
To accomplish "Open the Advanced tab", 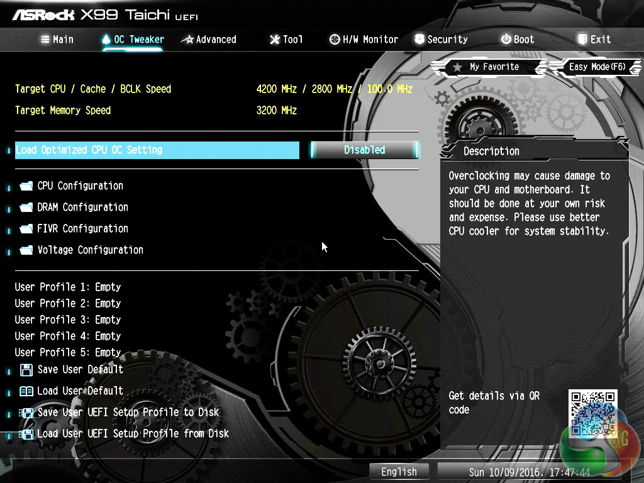I will coord(209,40).
